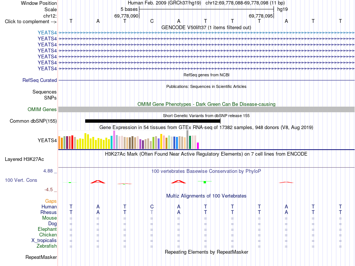Viewport: 355px width, 266px height.
Task: Click the Scale label
Action: pyautogui.click(x=51, y=9)
